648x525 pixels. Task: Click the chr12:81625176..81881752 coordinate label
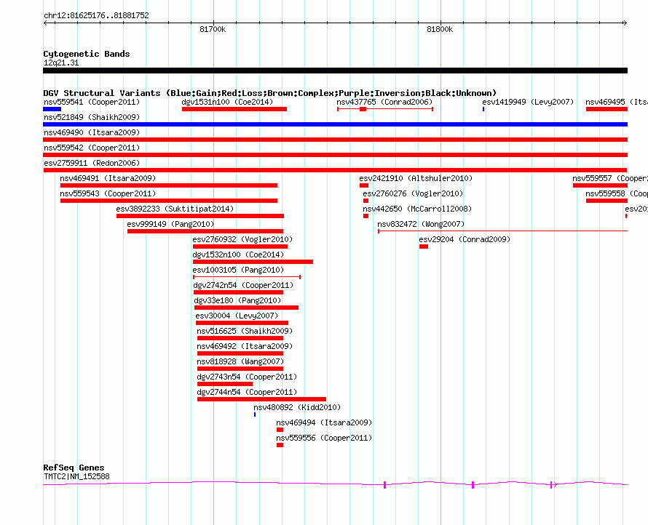click(96, 15)
